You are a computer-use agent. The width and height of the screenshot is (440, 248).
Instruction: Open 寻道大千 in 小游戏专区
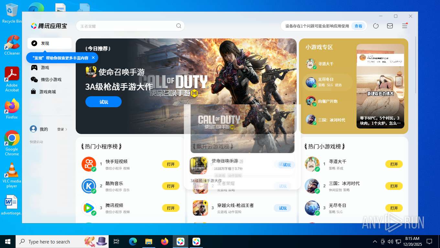327,64
